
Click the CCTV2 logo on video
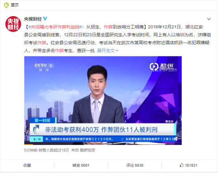coord(44,67)
